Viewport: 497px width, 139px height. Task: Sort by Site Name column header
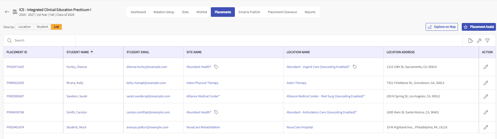click(194, 52)
